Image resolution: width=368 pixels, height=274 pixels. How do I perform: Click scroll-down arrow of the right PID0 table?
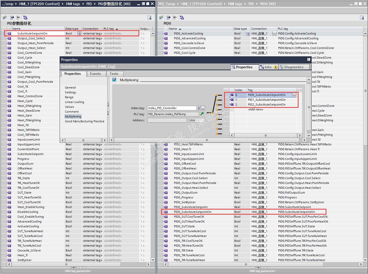365,260
